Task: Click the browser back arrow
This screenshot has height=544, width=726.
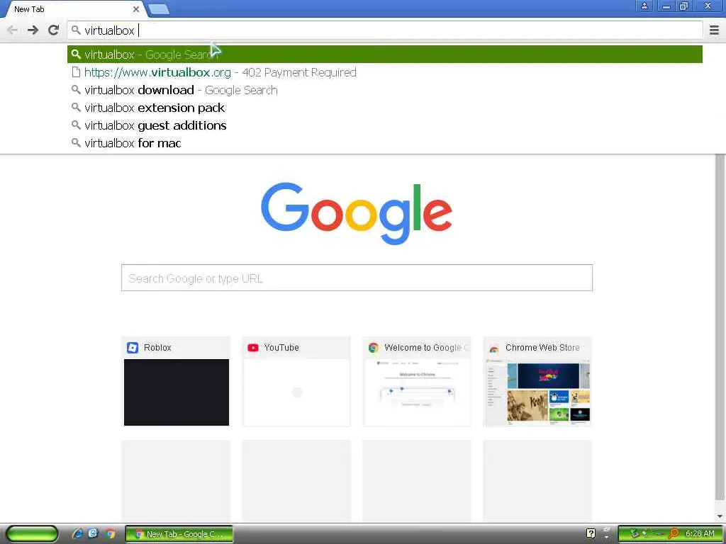Action: click(x=13, y=30)
